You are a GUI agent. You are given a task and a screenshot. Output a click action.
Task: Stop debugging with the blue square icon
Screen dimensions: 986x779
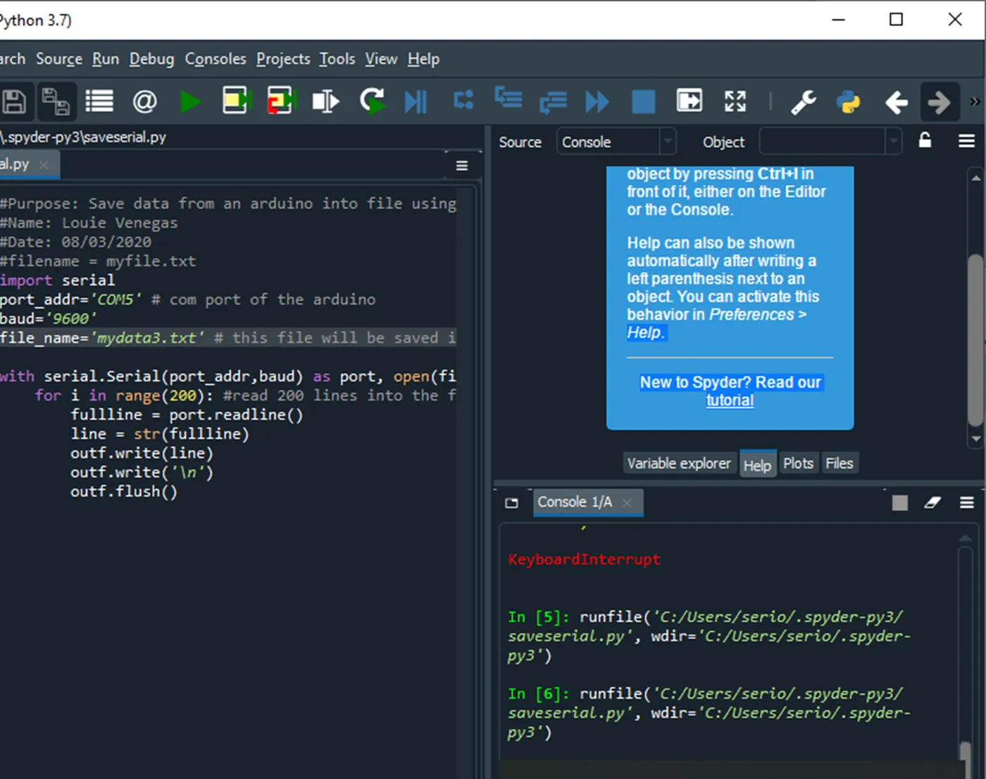point(643,102)
